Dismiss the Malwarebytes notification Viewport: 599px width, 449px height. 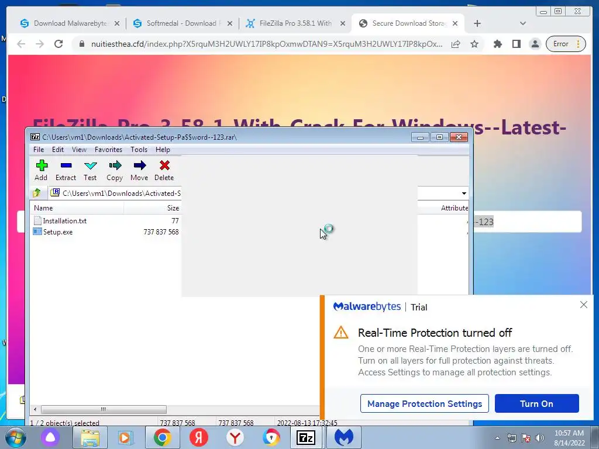[x=583, y=305]
